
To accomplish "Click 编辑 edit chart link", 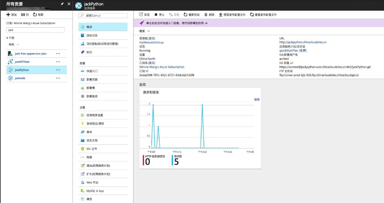I will (257, 99).
